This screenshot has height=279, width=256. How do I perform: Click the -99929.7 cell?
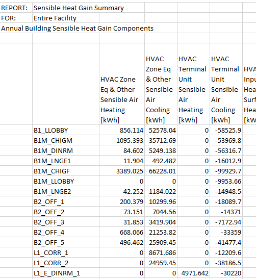226,171
